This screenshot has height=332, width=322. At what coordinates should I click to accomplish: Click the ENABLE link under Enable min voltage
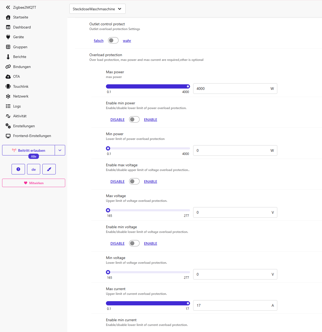pyautogui.click(x=150, y=243)
